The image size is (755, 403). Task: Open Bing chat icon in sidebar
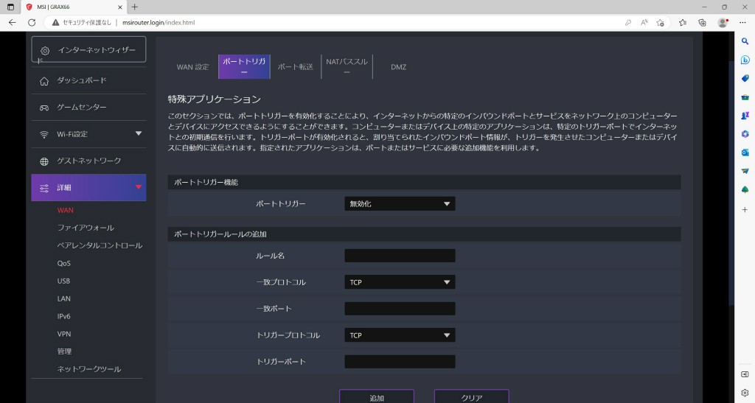(745, 60)
